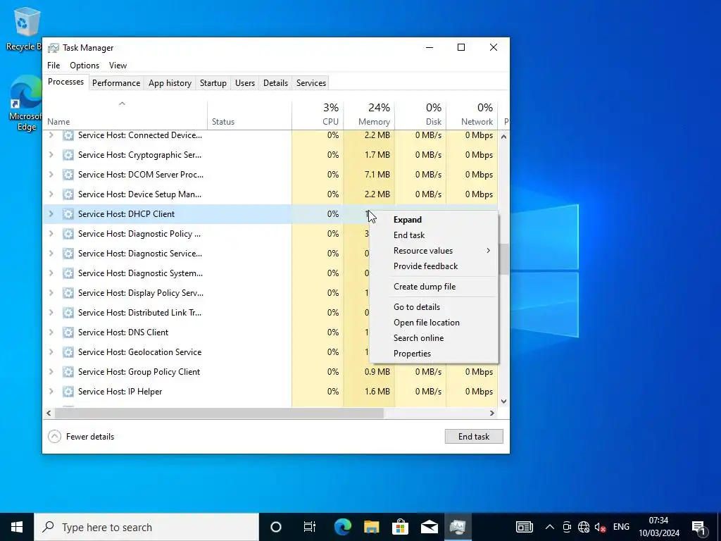Click the gear icon of Service Host: Diagnostic Policy
The image size is (721, 541).
click(x=68, y=234)
